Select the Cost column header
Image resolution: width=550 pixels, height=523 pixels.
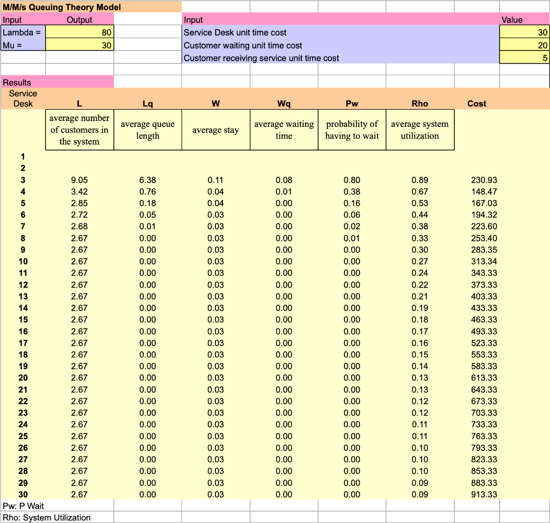(x=476, y=103)
